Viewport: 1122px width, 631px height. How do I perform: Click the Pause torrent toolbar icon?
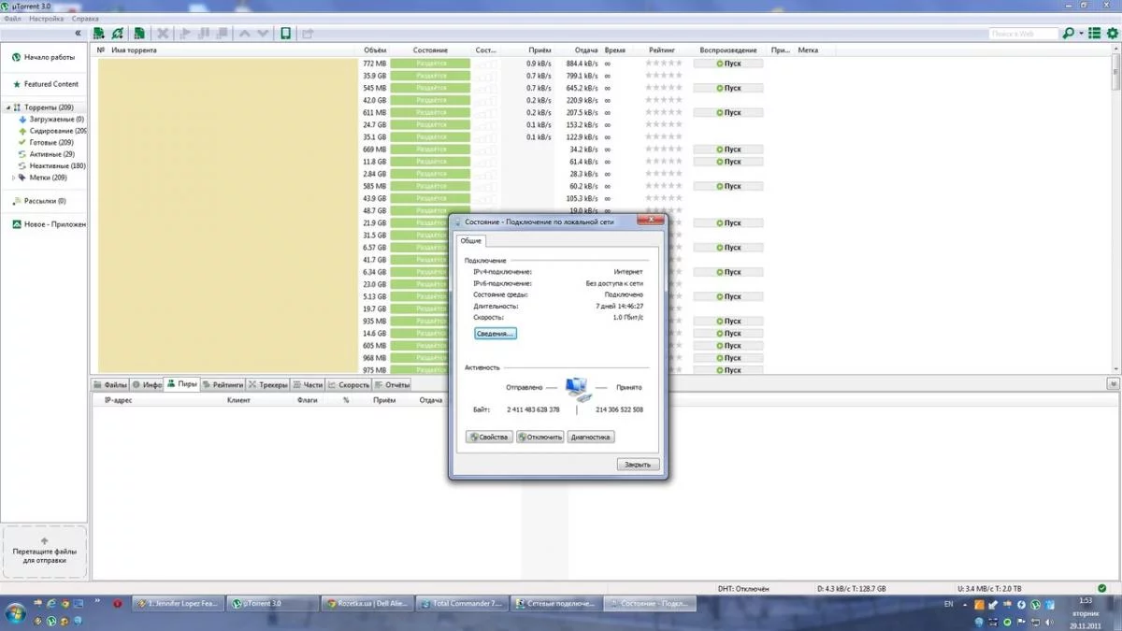coord(203,34)
